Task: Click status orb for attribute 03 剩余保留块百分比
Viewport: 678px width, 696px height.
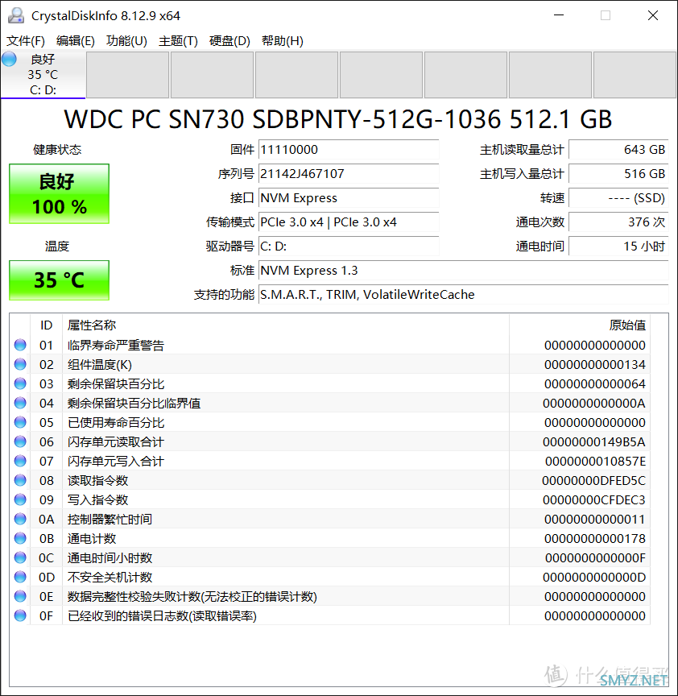Action: click(20, 383)
